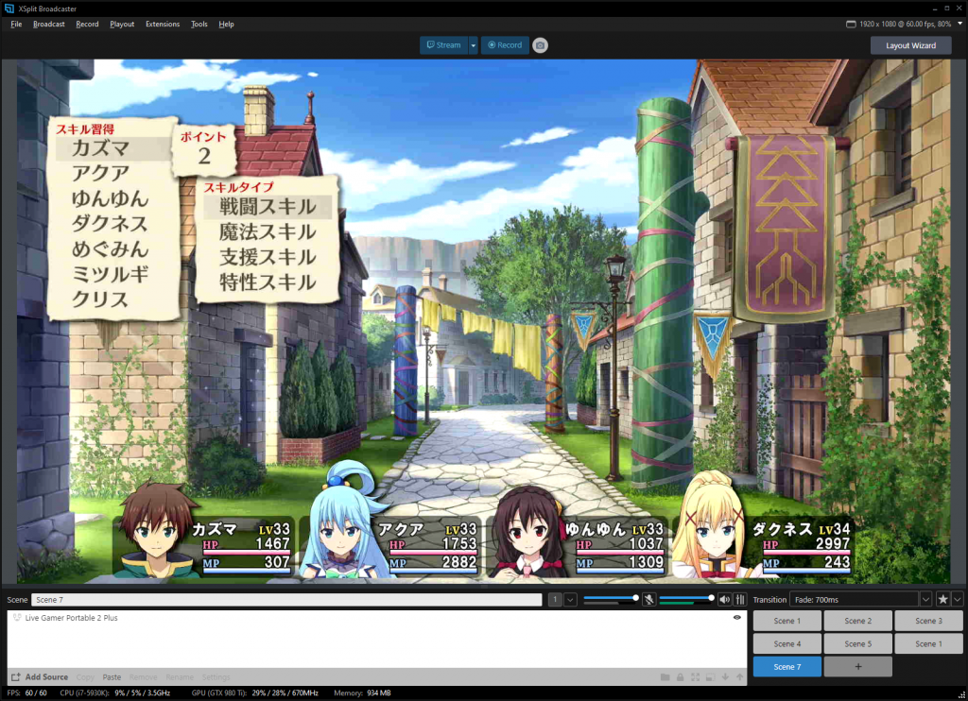The width and height of the screenshot is (968, 701).
Task: Open the resolution settings dropdown arrow
Action: pyautogui.click(x=960, y=24)
